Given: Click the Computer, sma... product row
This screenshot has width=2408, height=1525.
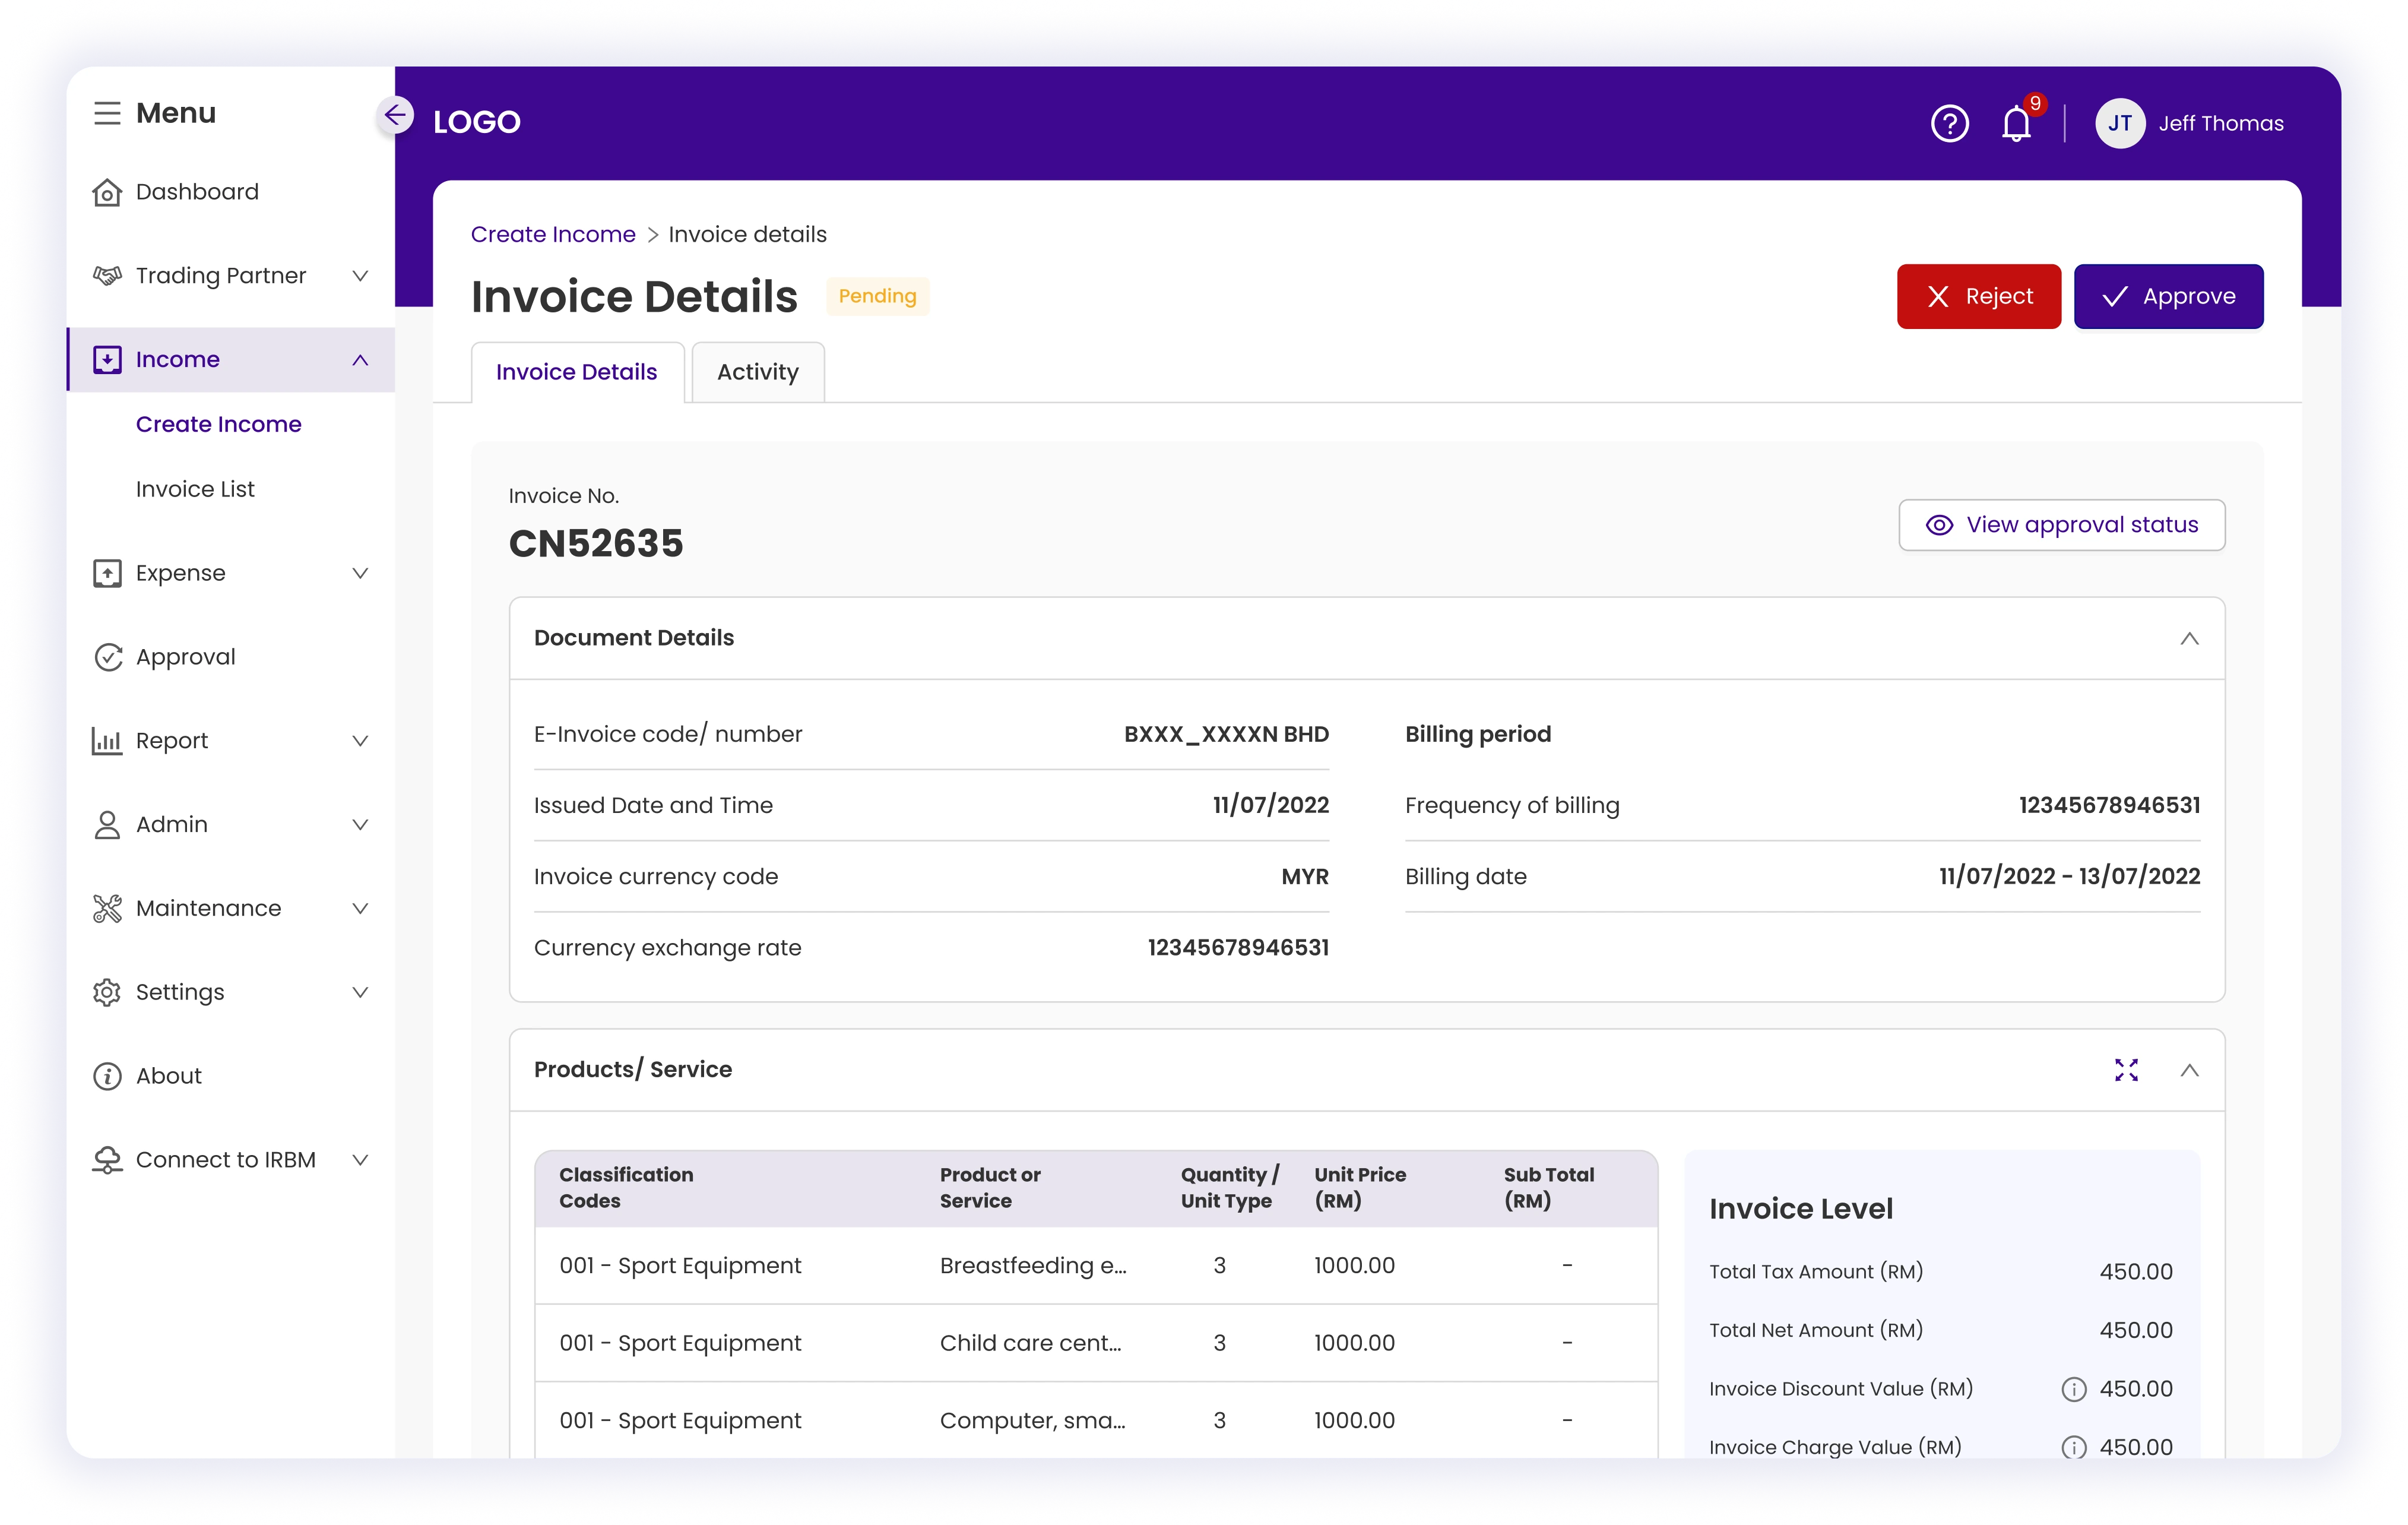Looking at the screenshot, I should [x=1096, y=1420].
